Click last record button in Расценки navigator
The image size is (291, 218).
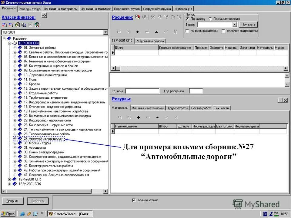click(x=129, y=32)
